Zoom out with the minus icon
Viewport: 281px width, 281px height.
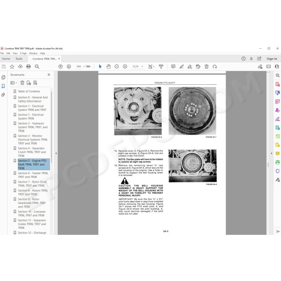pyautogui.click(x=117, y=67)
